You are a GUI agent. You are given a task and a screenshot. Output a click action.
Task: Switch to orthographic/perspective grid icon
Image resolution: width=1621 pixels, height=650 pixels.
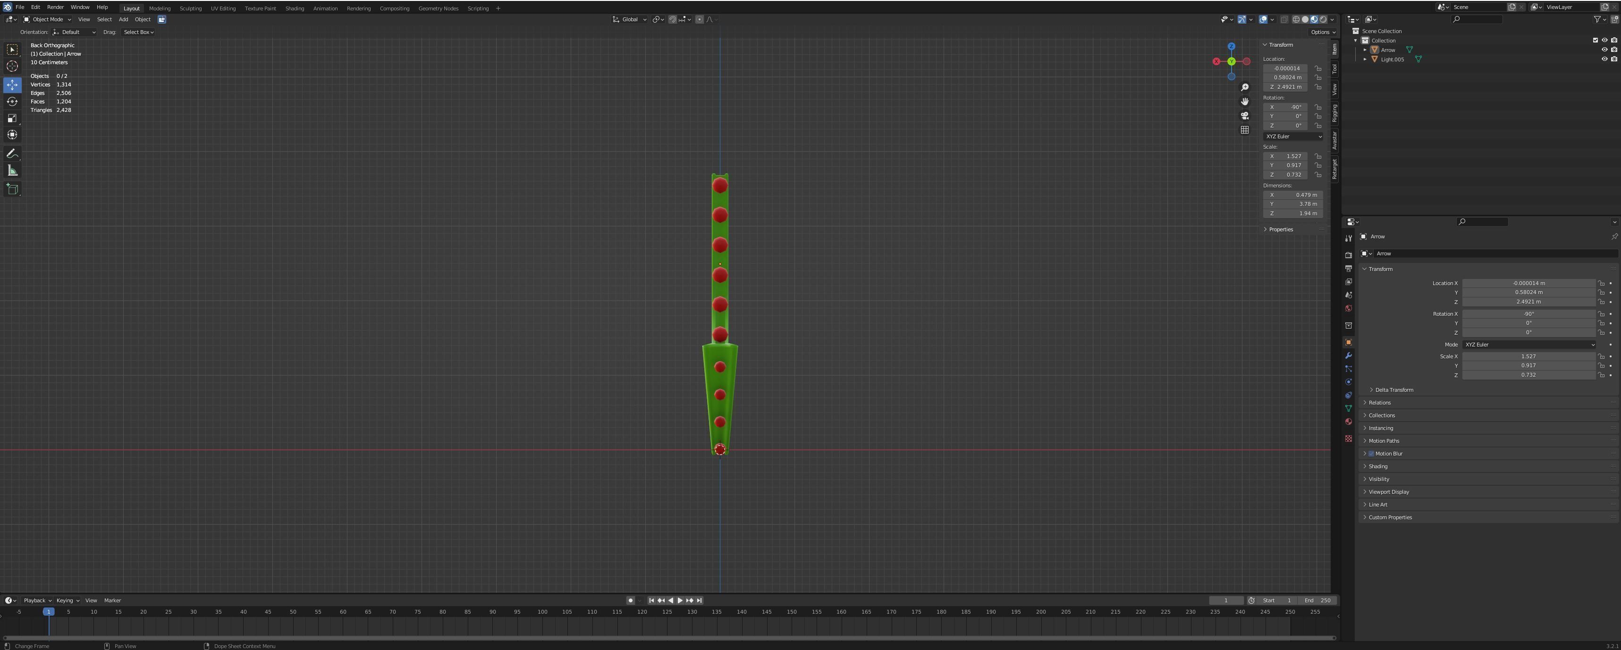pos(1244,130)
